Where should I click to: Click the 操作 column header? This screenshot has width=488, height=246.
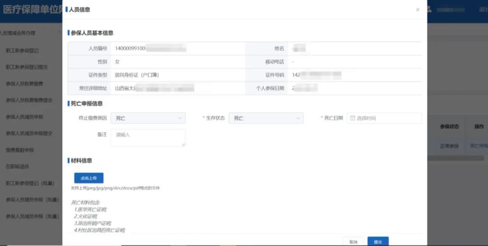pyautogui.click(x=479, y=127)
